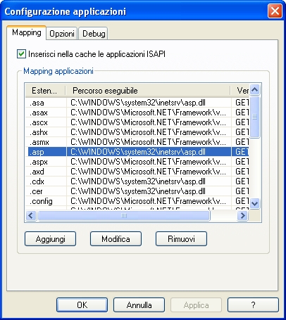286x320 pixels.
Task: Click the vertical scrollbar up arrow
Action: [255, 89]
